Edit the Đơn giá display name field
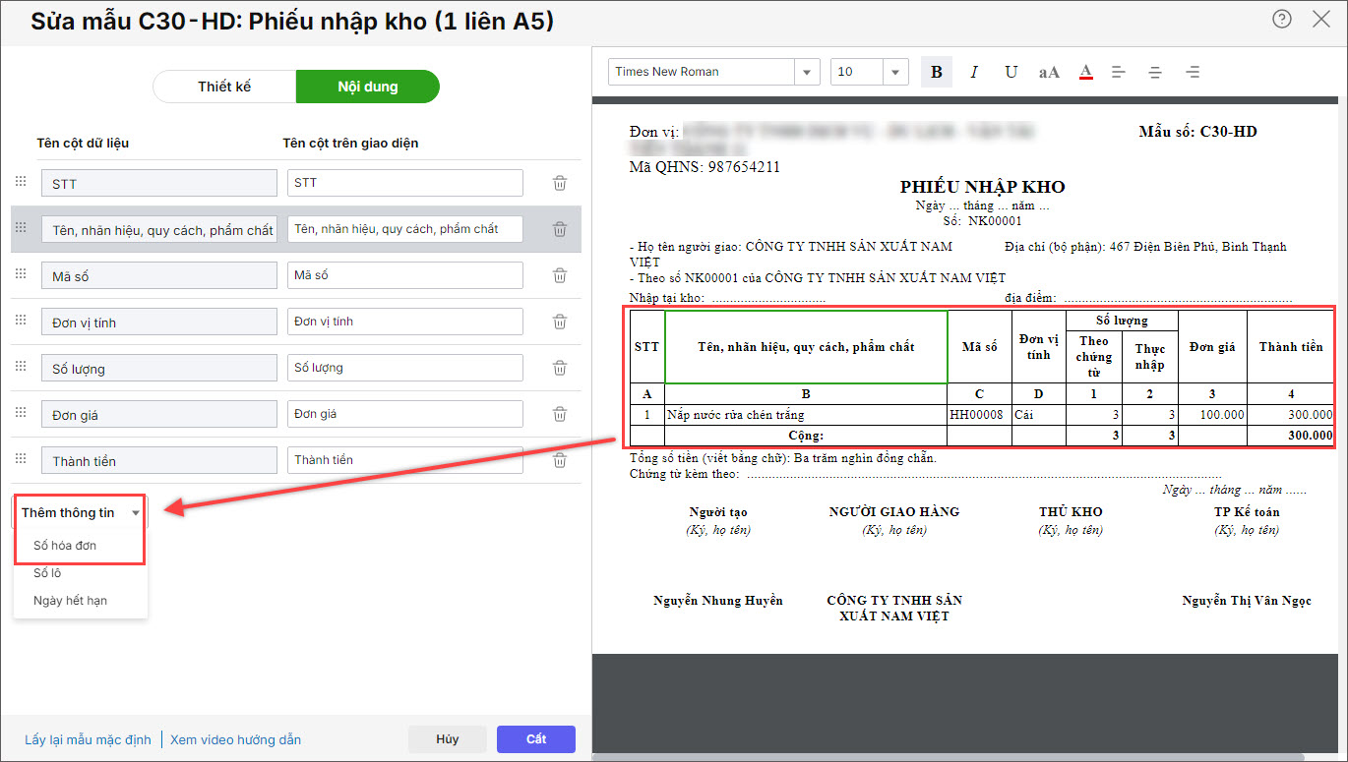The width and height of the screenshot is (1348, 762). tap(404, 414)
